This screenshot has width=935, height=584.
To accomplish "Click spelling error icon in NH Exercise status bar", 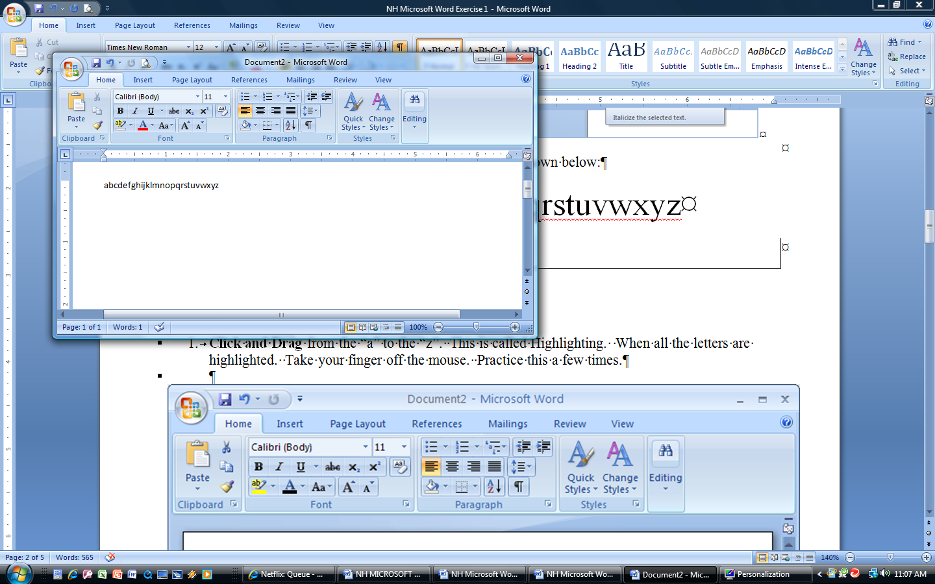I will [110, 557].
